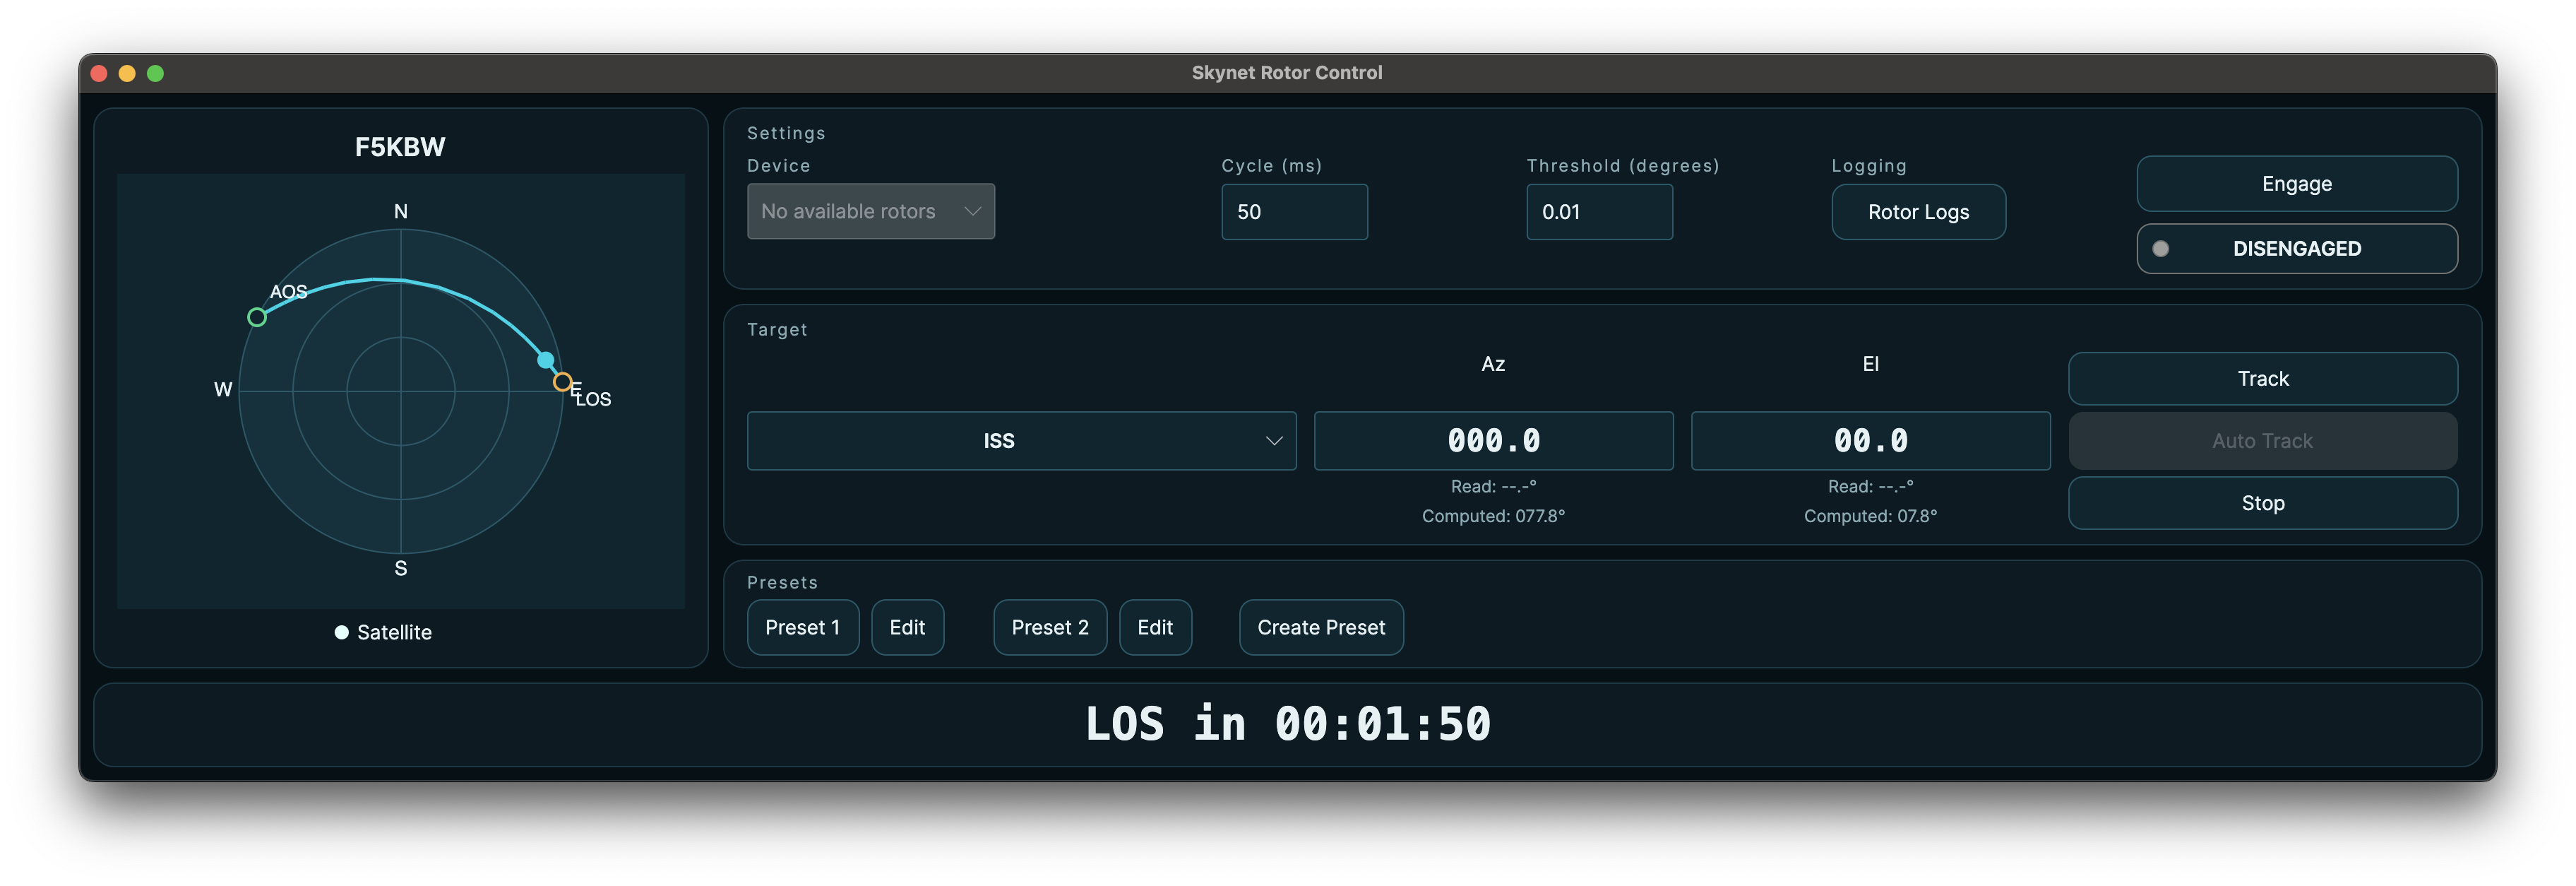Click the El value field 00.0
This screenshot has height=886, width=2576.
(1870, 441)
